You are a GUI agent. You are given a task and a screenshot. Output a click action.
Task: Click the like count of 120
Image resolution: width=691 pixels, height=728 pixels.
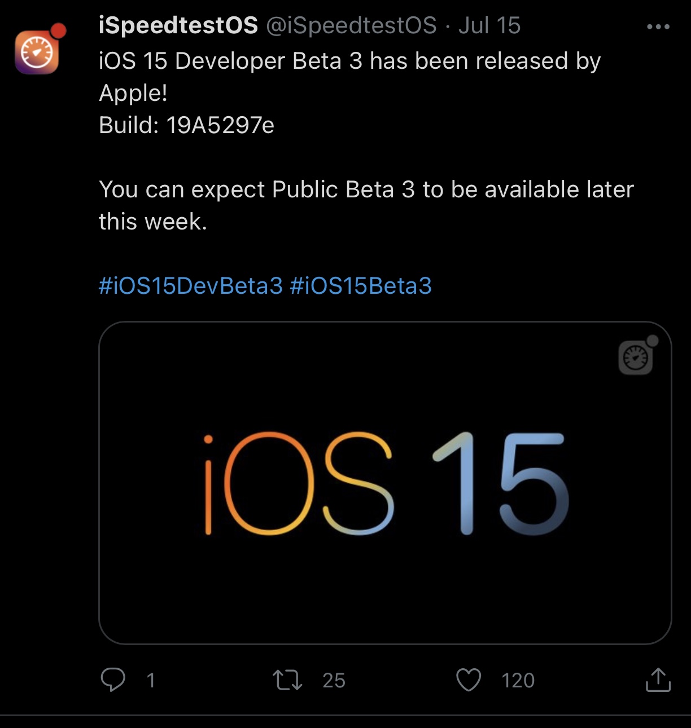click(x=518, y=680)
